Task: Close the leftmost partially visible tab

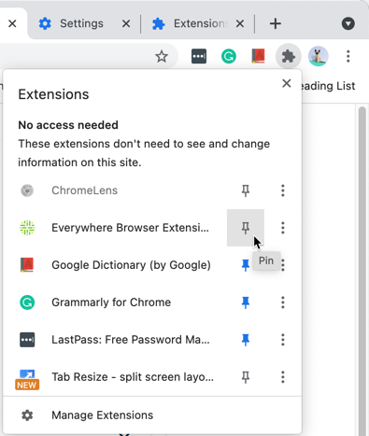Action: point(12,23)
